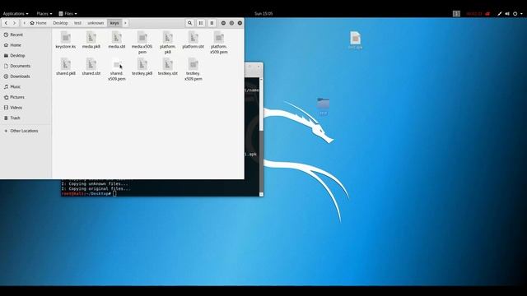Select the testkey.sbt file icon
Viewport: 527px width, 296px height.
(168, 64)
